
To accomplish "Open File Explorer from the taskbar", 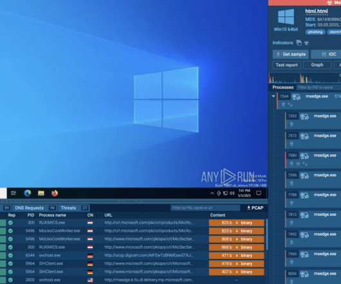I will [x=41, y=193].
